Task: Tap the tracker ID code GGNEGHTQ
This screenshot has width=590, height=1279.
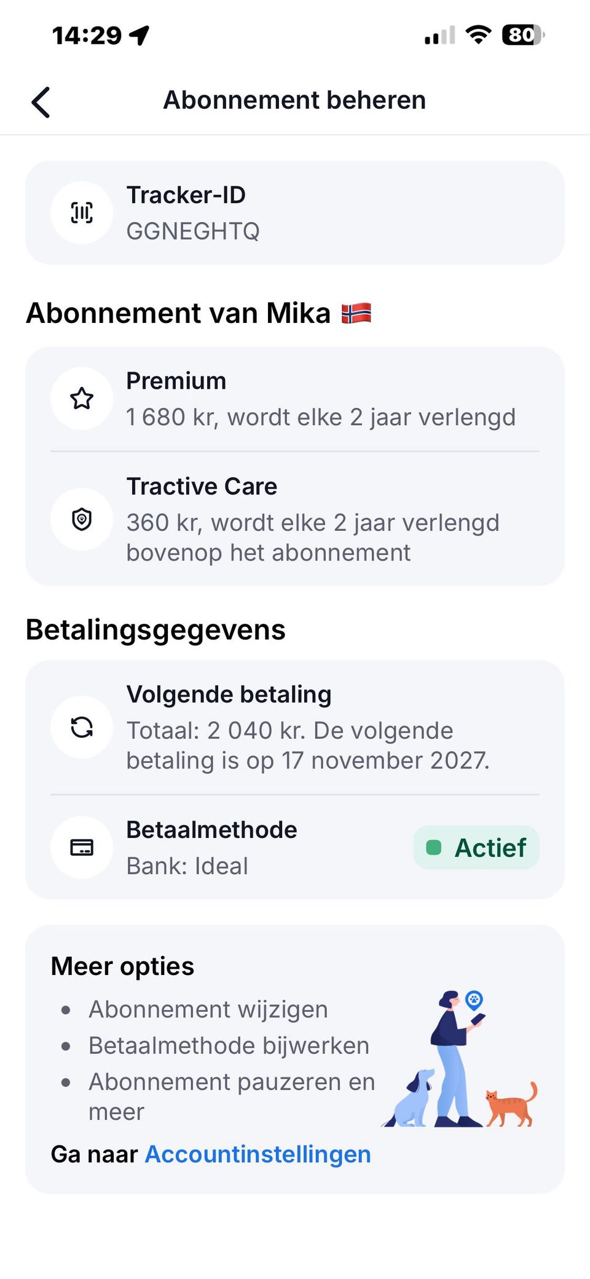Action: (x=193, y=231)
